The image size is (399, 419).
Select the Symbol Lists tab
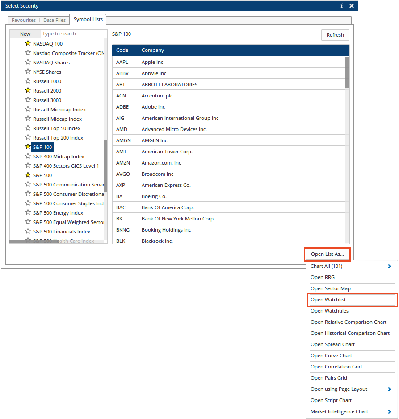coord(88,19)
